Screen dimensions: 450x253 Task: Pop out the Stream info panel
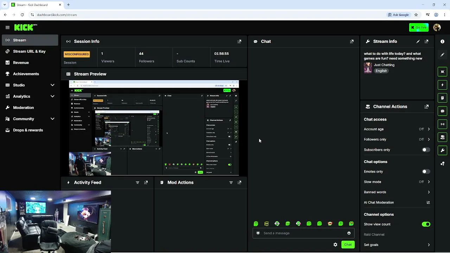[426, 41]
